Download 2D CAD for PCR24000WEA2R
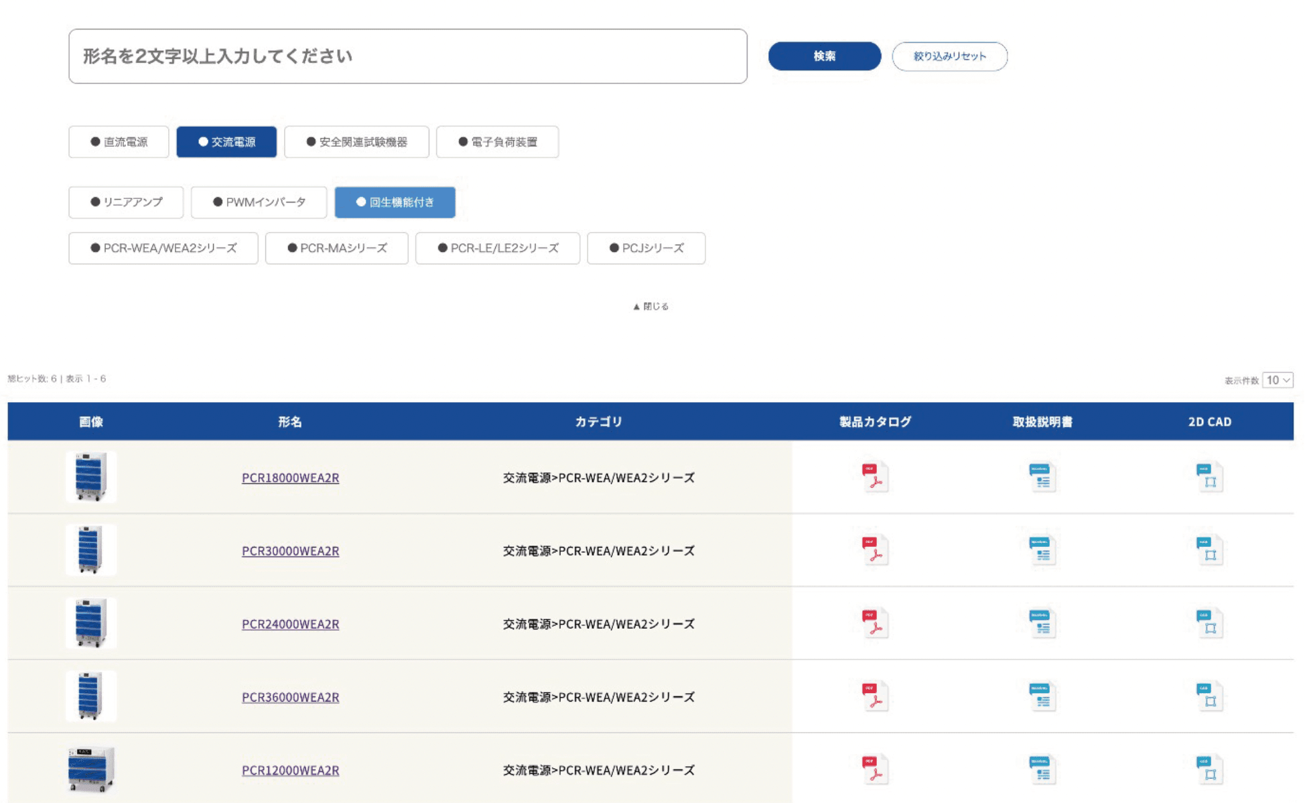 [1210, 623]
